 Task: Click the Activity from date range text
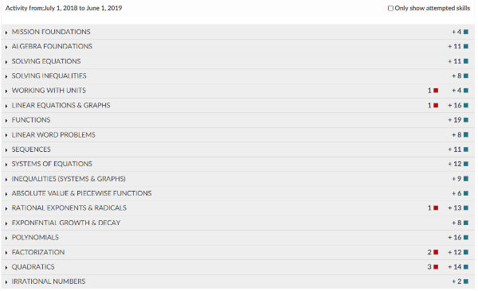click(x=64, y=8)
